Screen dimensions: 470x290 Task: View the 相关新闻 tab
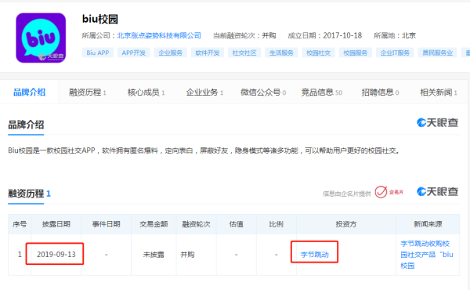tap(439, 92)
